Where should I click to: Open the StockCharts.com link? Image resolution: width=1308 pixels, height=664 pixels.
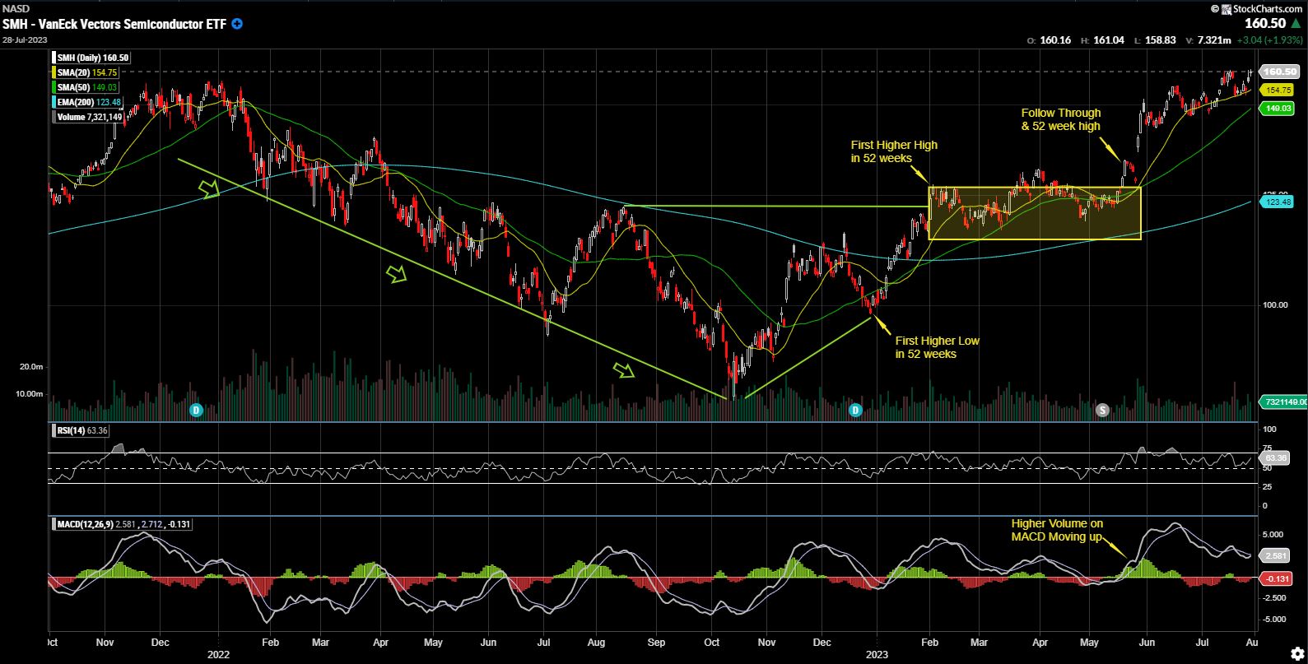pyautogui.click(x=1262, y=8)
